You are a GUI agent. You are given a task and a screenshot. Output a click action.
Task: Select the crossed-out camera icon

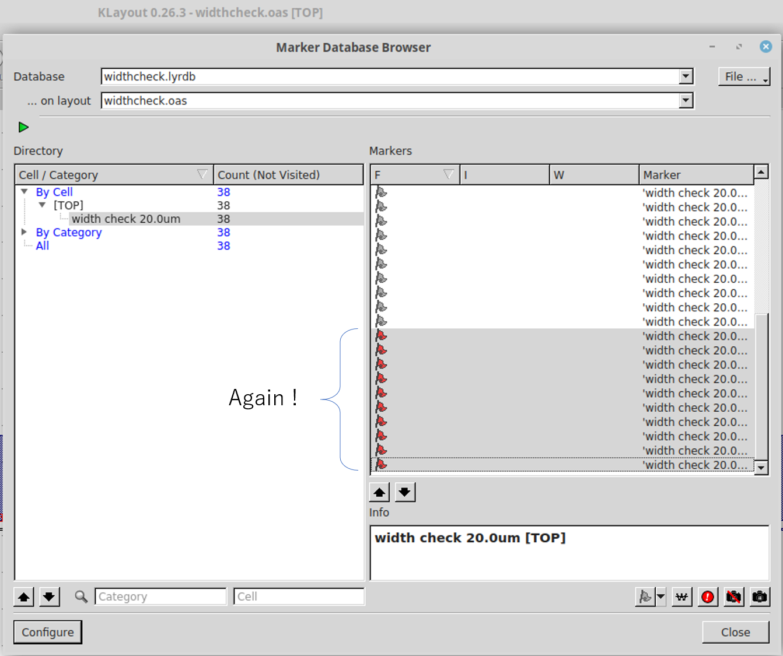[733, 597]
